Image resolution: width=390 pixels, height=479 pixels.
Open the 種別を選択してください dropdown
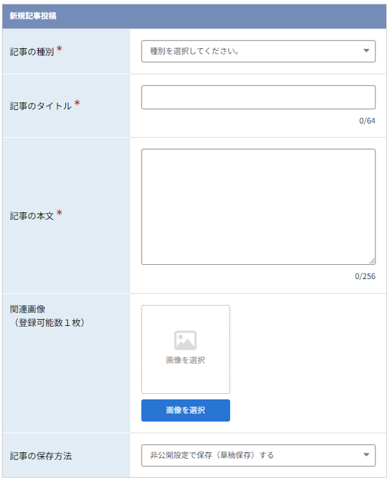click(x=259, y=51)
